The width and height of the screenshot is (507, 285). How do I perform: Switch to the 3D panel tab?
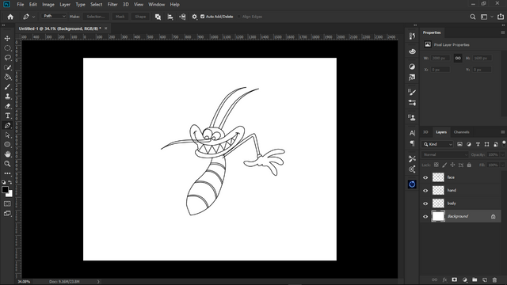425,132
